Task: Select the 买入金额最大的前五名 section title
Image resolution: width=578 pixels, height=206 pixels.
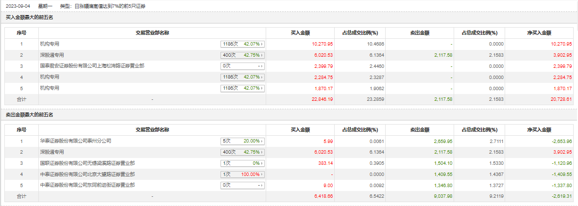Action: 29,17
